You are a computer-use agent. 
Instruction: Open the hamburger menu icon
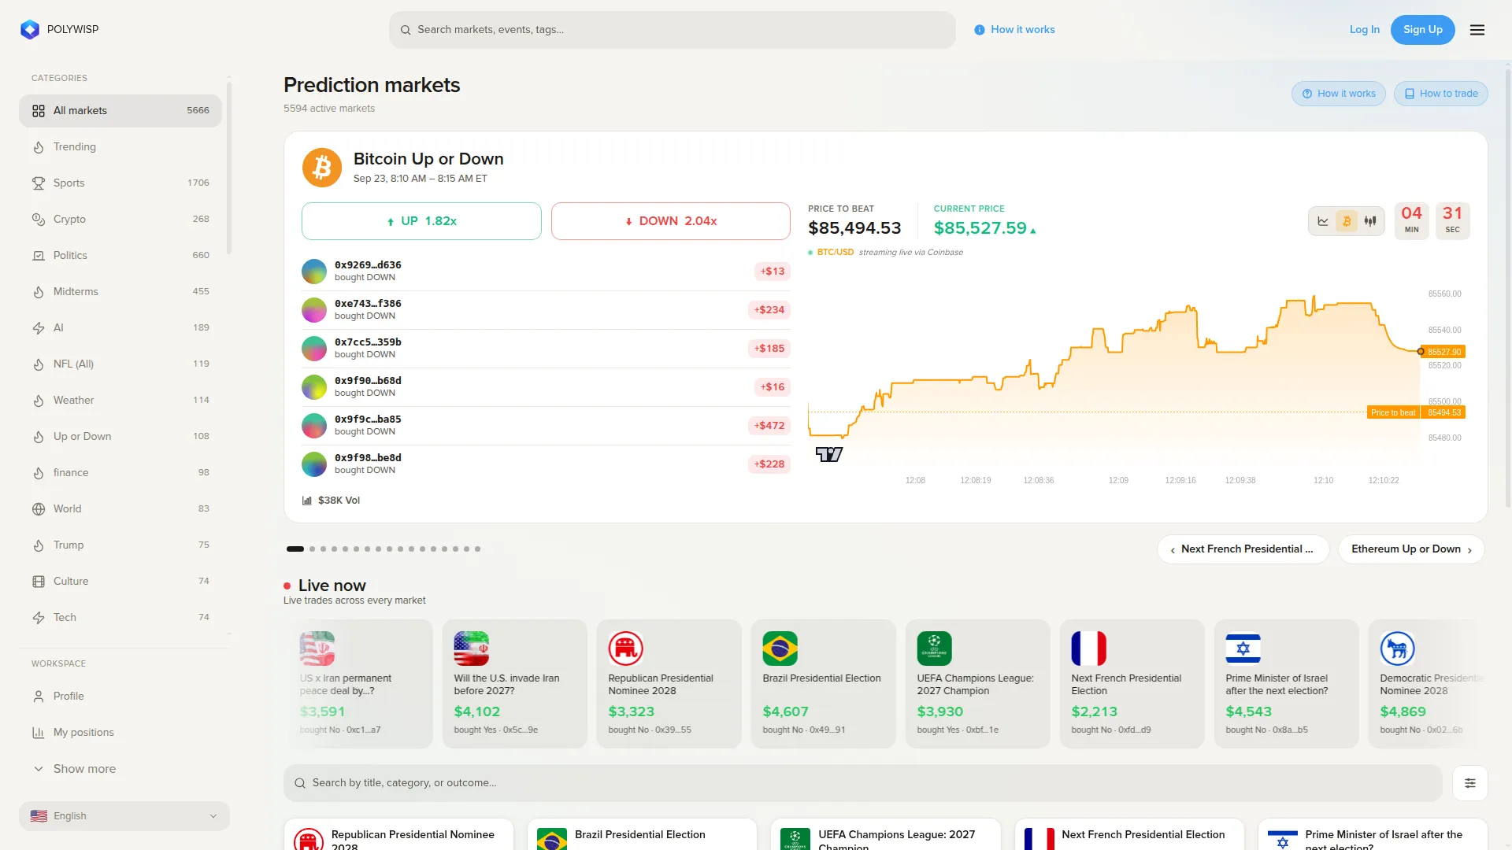1477,30
